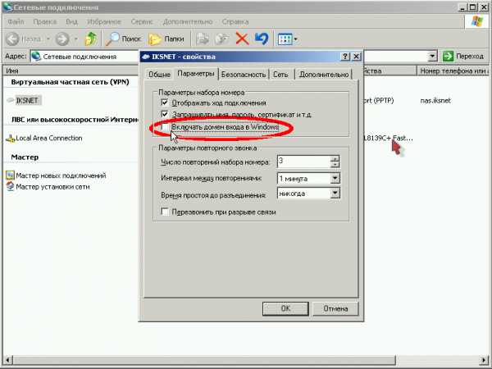
Task: Open the Правка menu
Action: pyautogui.click(x=44, y=21)
